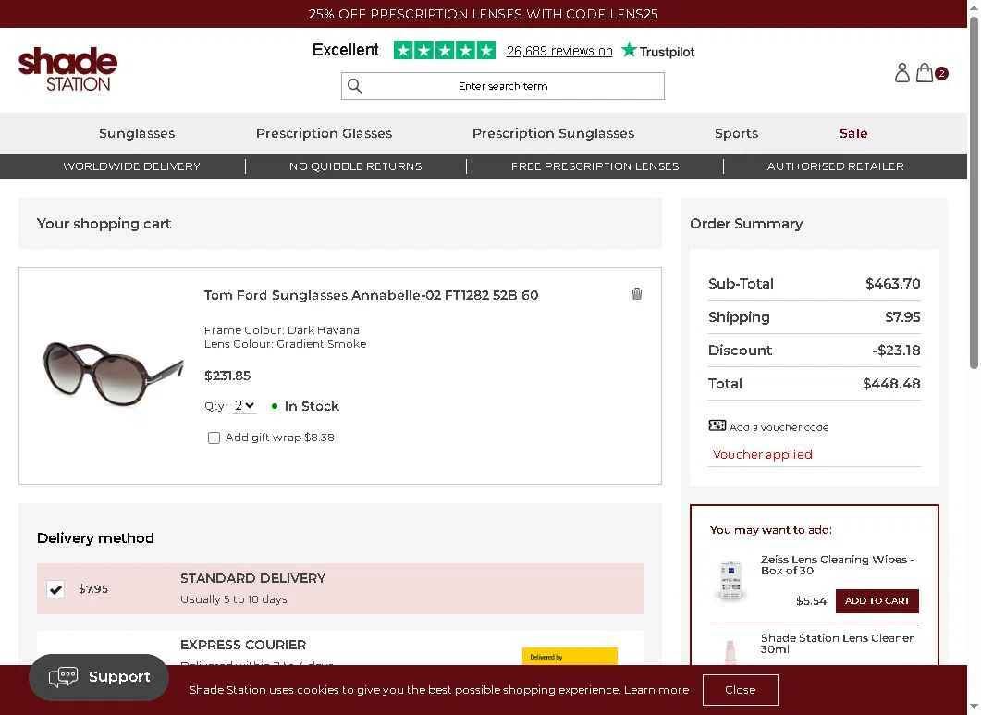Click the voucher ticket icon
This screenshot has height=715, width=981.
point(717,425)
